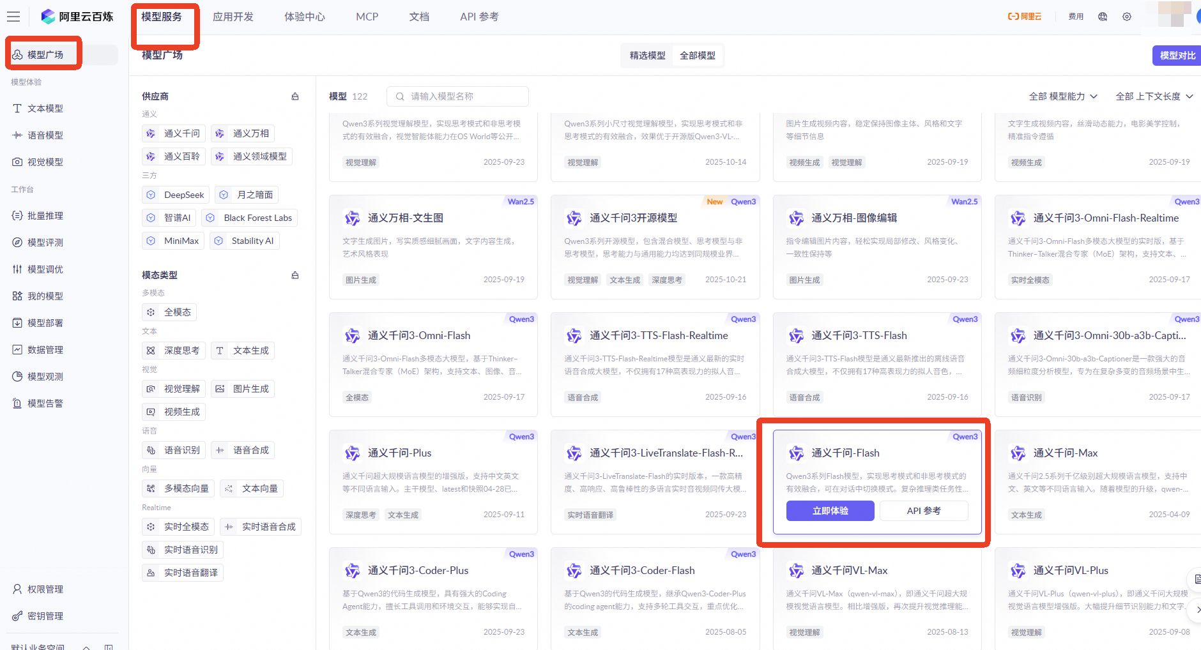Viewport: 1201px width, 650px height.
Task: Open the 阿里云 link in header
Action: pyautogui.click(x=1025, y=17)
